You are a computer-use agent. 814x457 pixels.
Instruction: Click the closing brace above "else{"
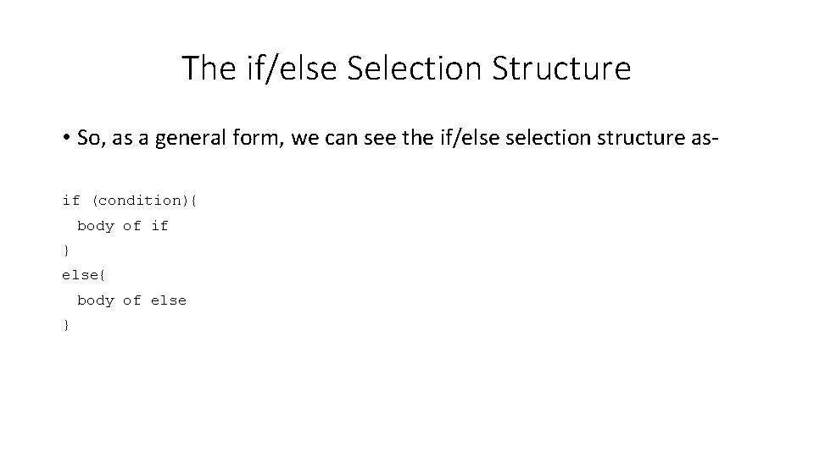tap(66, 251)
